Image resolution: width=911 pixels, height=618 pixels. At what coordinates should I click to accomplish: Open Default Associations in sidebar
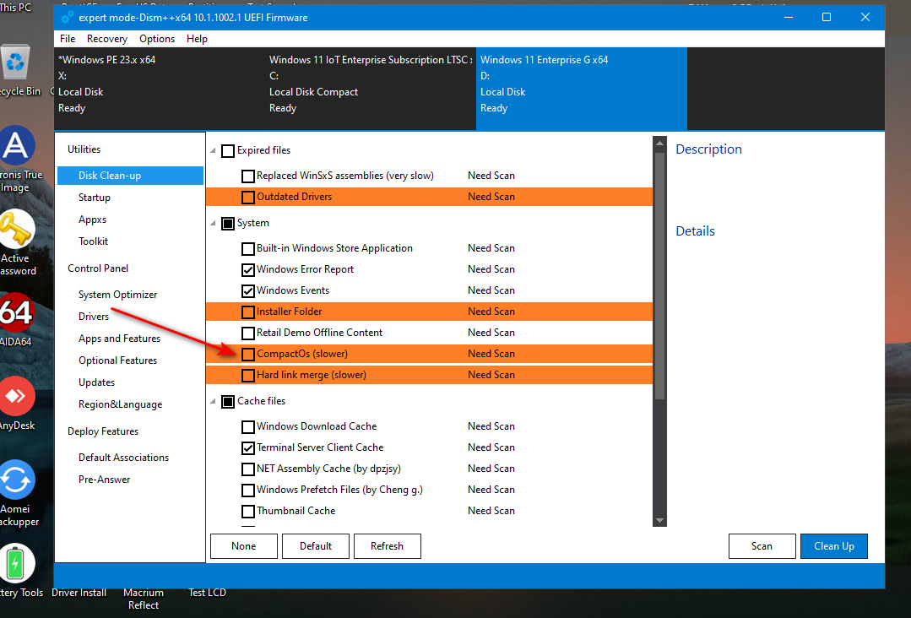point(124,458)
